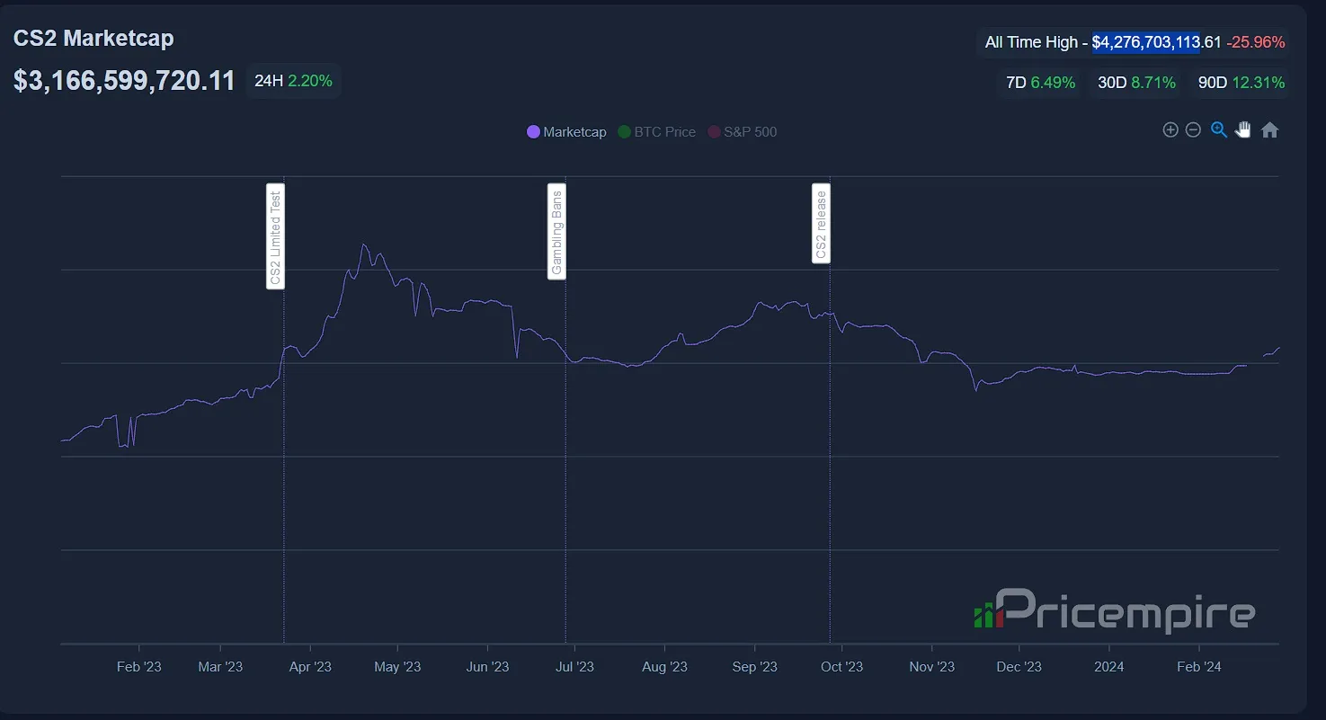Viewport: 1326px width, 720px height.
Task: Click the Dec '23 axis label
Action: point(1019,667)
